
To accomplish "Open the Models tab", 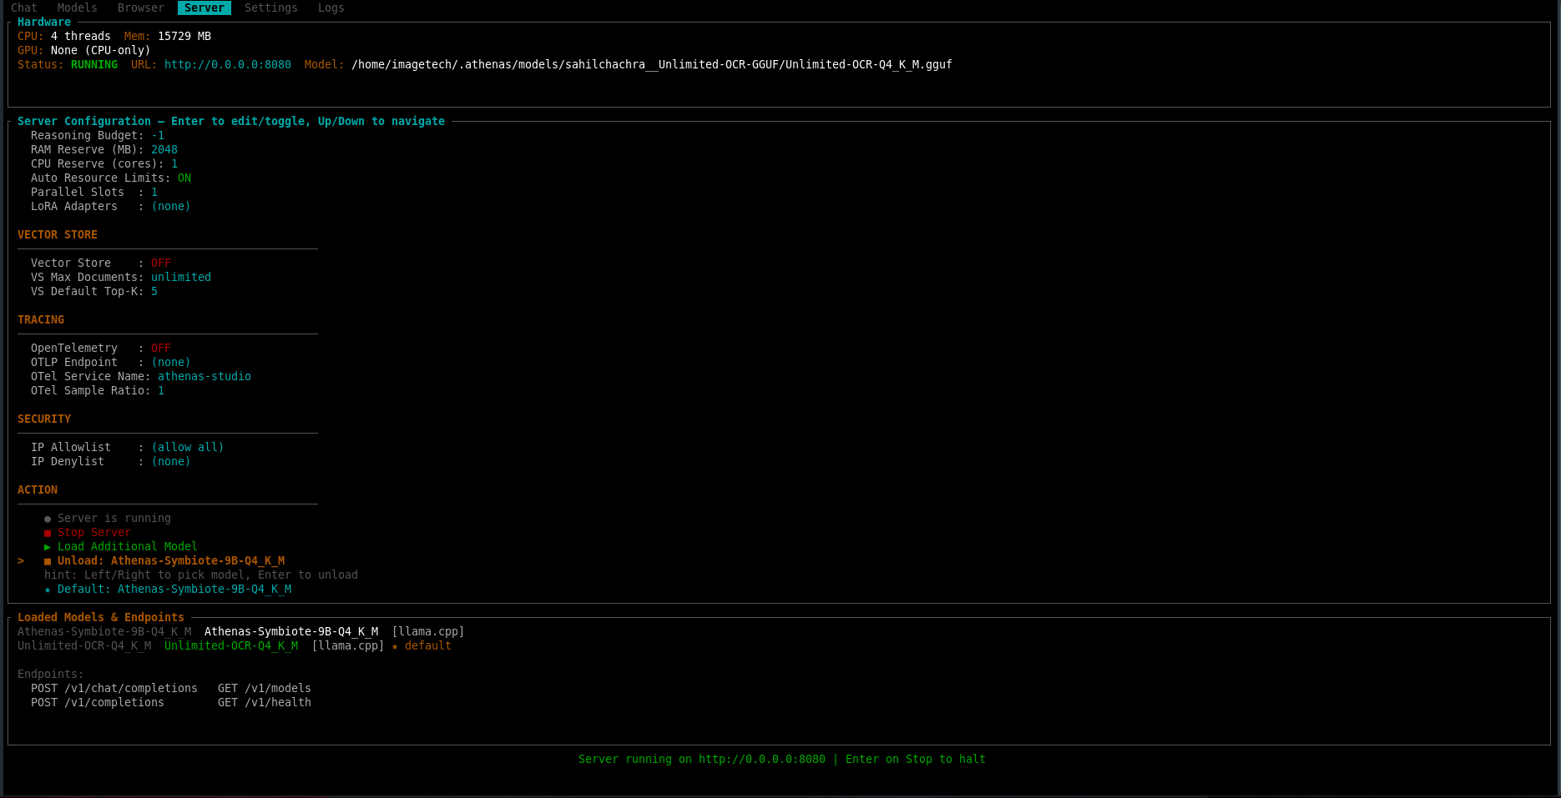I will tap(78, 8).
